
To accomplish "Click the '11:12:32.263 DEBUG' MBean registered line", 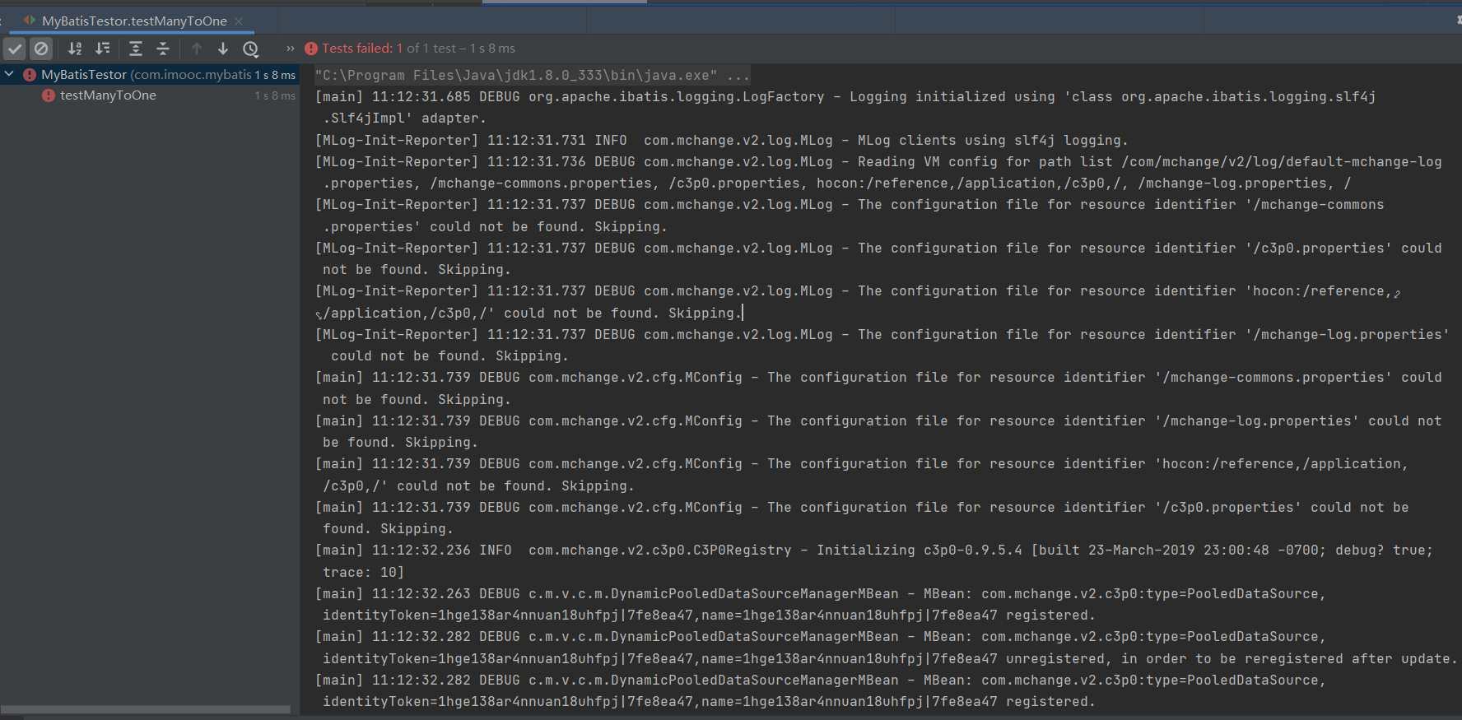I will (x=821, y=594).
